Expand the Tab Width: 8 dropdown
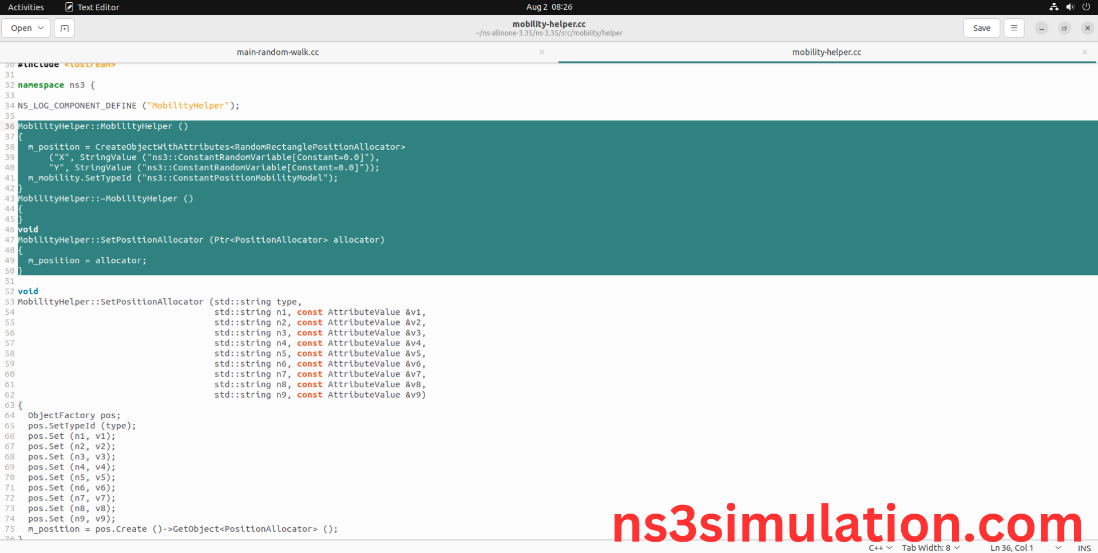Image resolution: width=1098 pixels, height=553 pixels. coord(930,548)
